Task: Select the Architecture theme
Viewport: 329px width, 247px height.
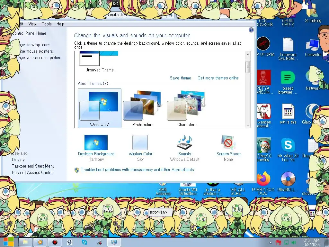Action: (143, 108)
